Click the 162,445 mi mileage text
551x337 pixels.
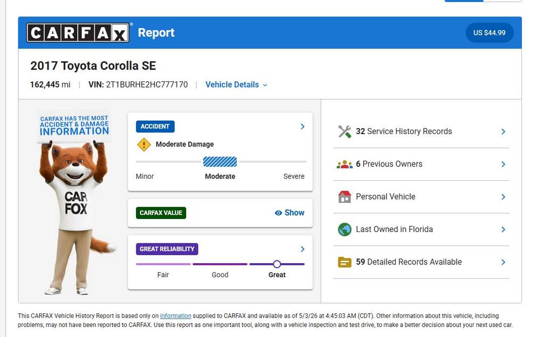(x=50, y=85)
